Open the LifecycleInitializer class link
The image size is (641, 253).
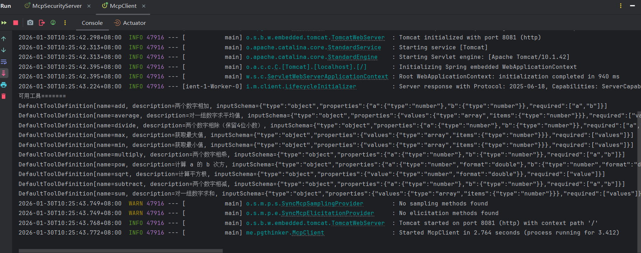[x=320, y=87]
